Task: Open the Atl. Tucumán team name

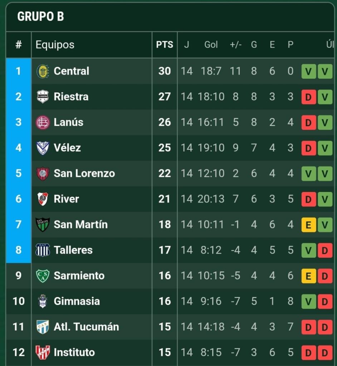Action: point(86,327)
